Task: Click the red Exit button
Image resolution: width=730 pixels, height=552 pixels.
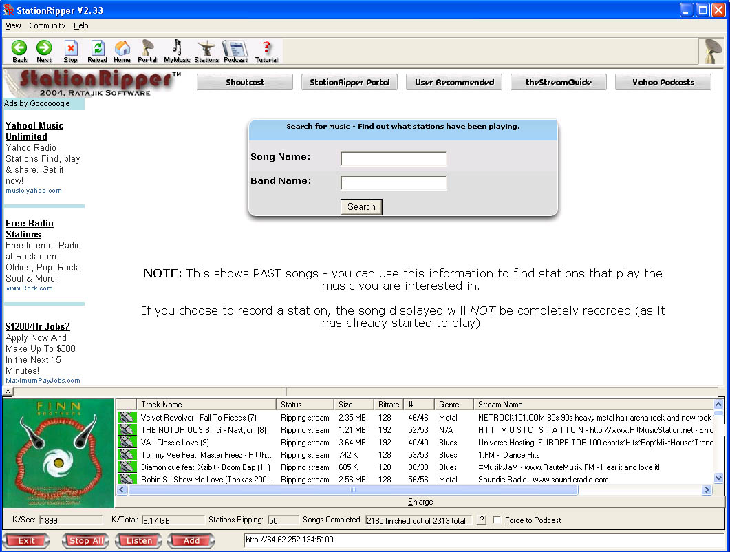Action: pos(26,540)
